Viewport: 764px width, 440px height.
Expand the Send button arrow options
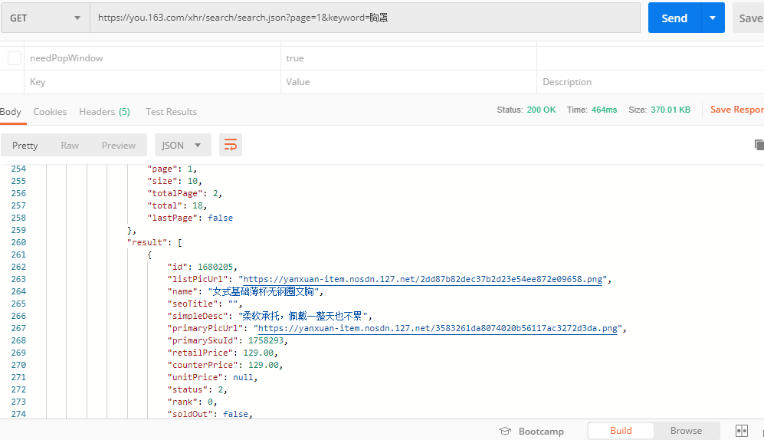(713, 18)
